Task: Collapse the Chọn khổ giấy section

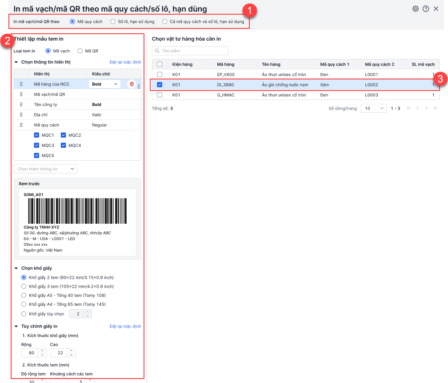Action: coord(16,268)
